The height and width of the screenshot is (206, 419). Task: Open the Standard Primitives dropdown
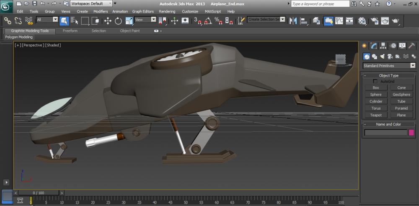coord(413,66)
